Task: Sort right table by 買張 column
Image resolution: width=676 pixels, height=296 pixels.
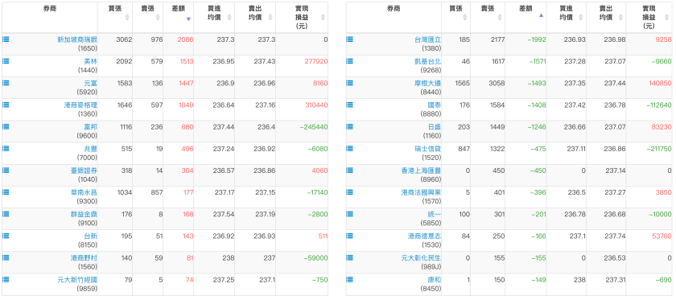Action: (455, 17)
